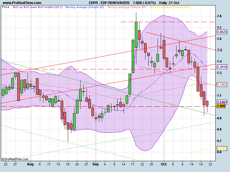This screenshot has width=230, height=172.
Task: Click the 7.6 price axis label
Action: 219,39
